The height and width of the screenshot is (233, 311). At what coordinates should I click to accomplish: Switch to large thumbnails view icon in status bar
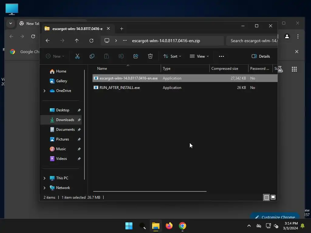[x=273, y=197]
